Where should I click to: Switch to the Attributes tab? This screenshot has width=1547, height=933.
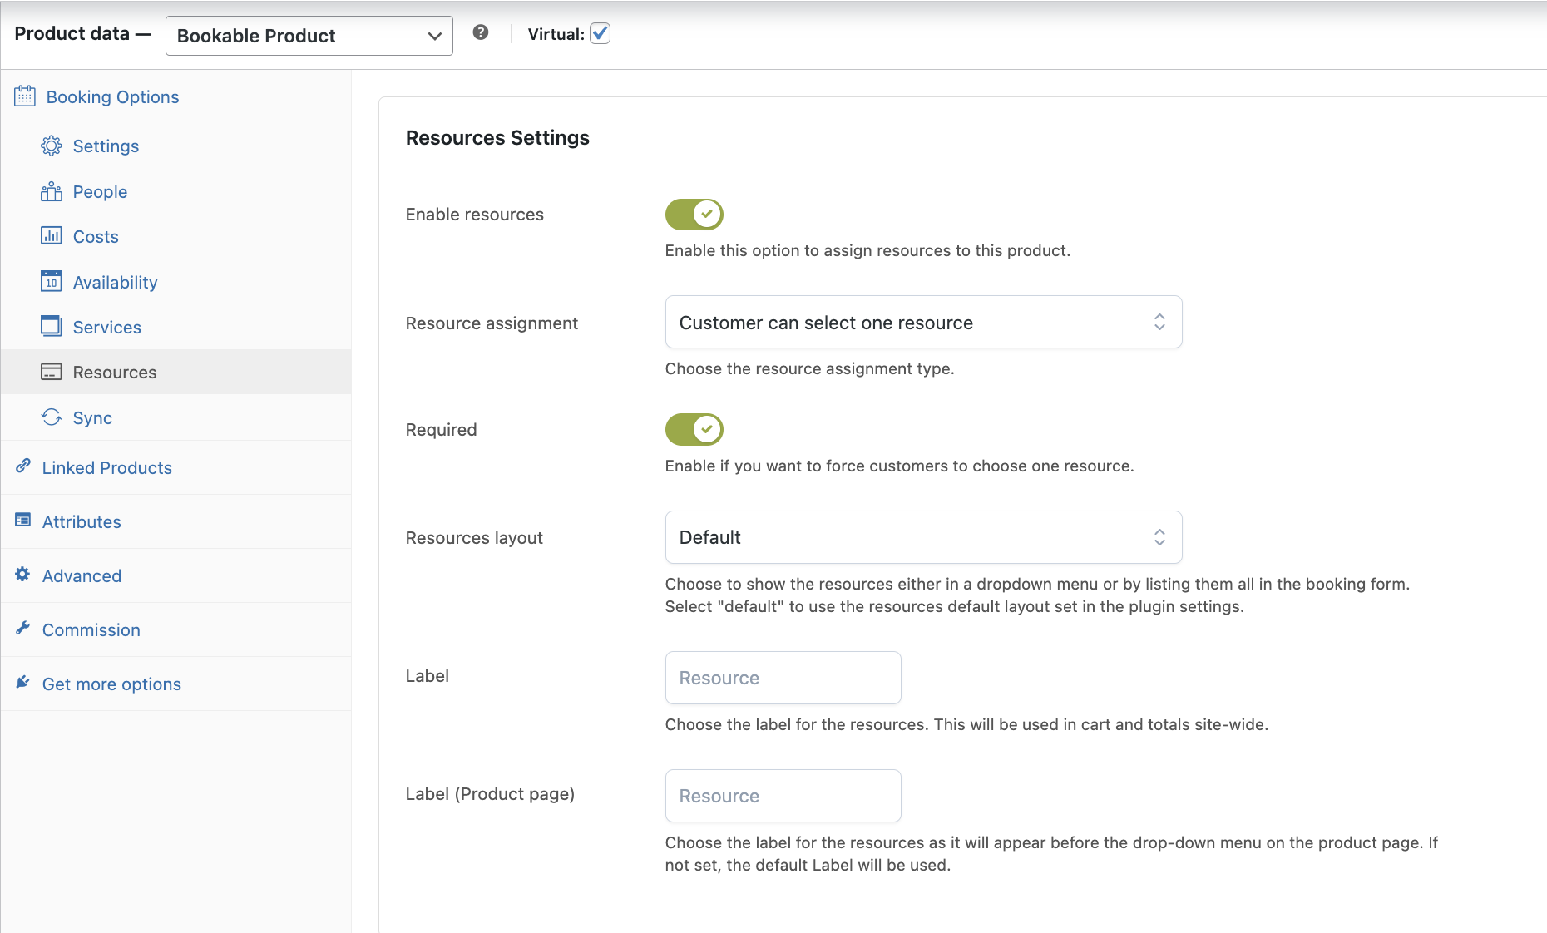pos(82,522)
